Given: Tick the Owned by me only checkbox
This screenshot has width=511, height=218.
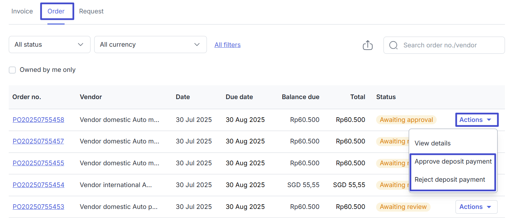Looking at the screenshot, I should pyautogui.click(x=12, y=70).
